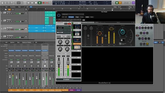Open the Mixer Options menu

[x=13, y=42]
